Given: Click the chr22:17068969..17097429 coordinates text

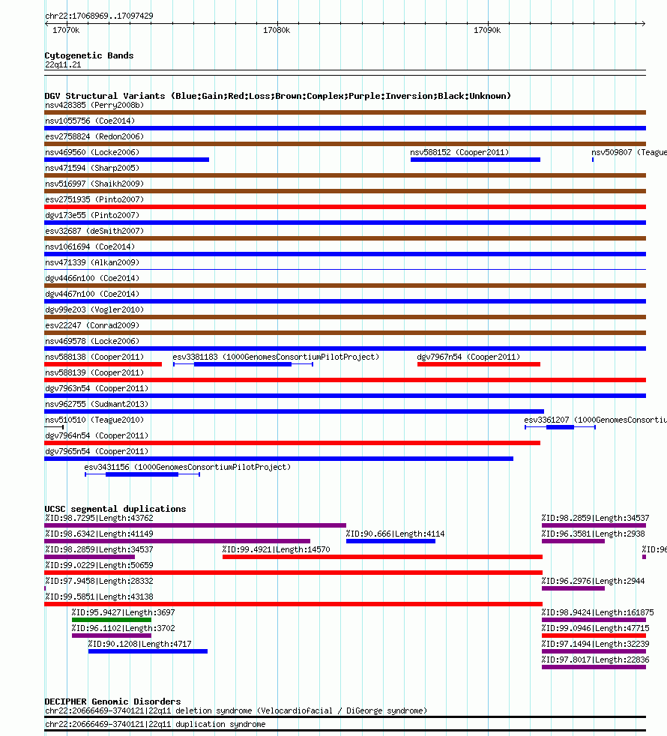Looking at the screenshot, I should point(99,16).
